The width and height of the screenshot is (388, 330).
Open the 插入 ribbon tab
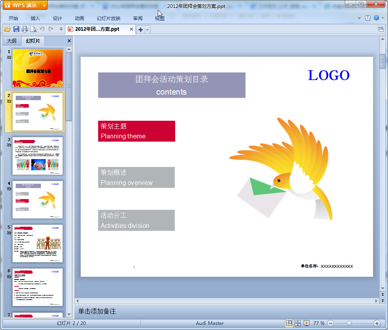tap(35, 18)
